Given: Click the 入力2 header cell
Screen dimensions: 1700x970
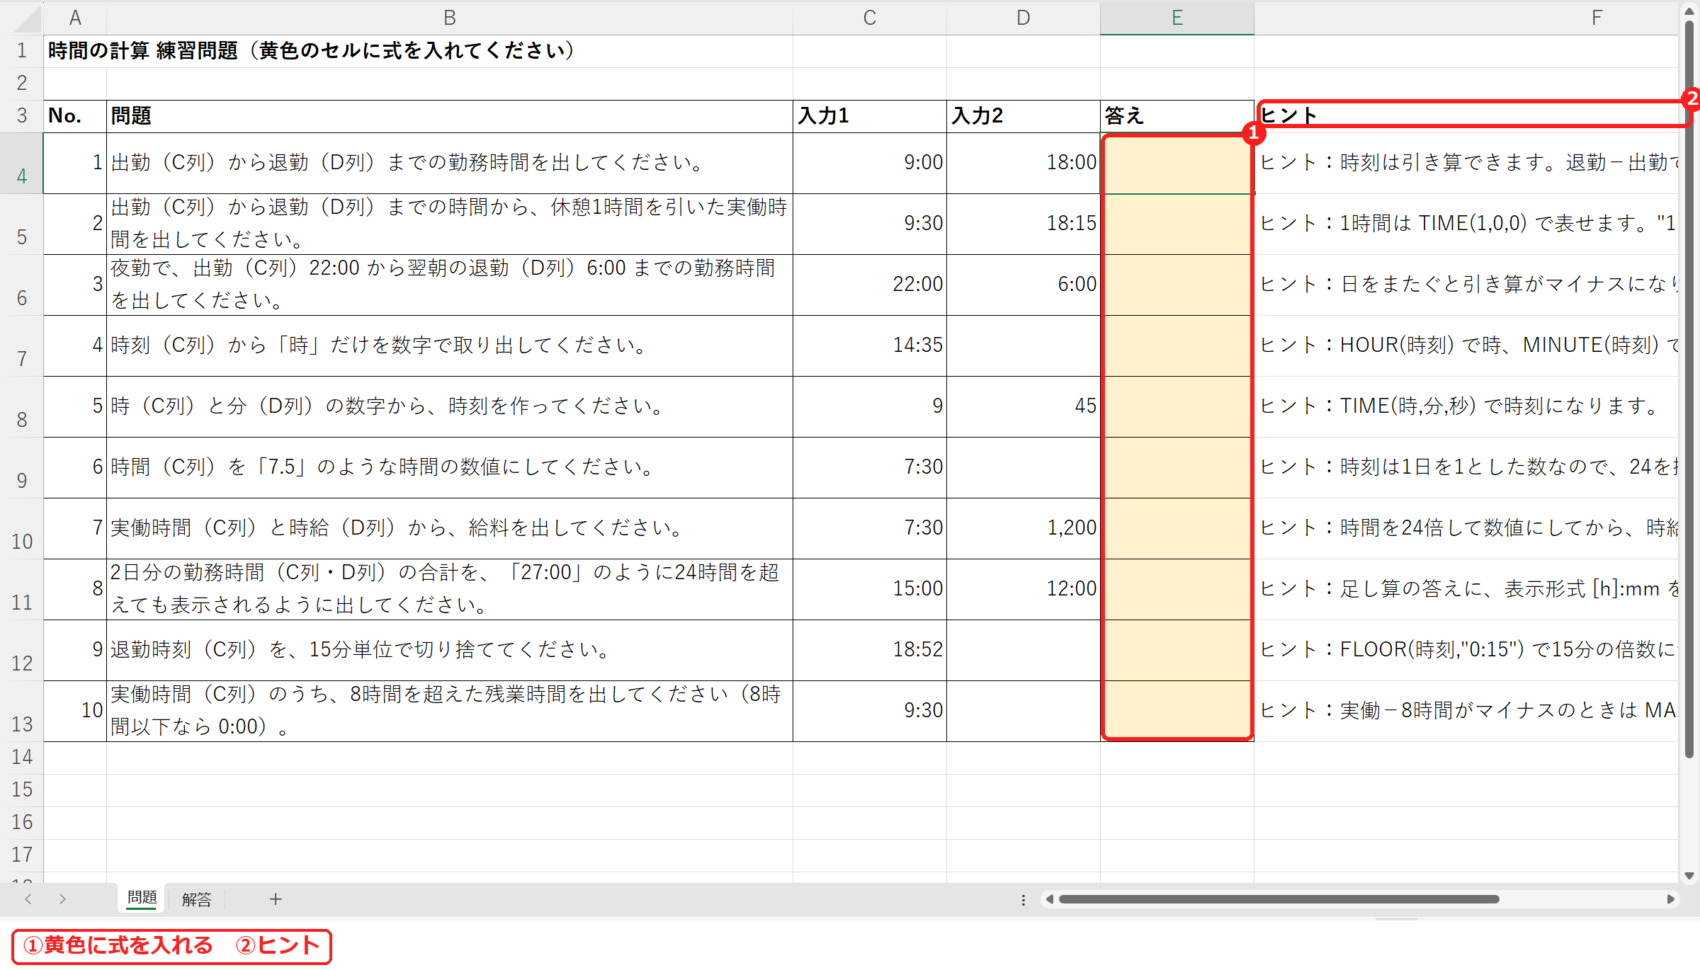Looking at the screenshot, I should point(1024,116).
